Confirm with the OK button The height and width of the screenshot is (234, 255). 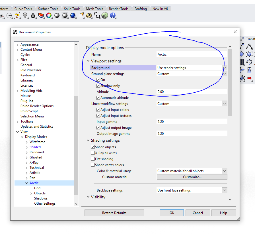(x=172, y=213)
